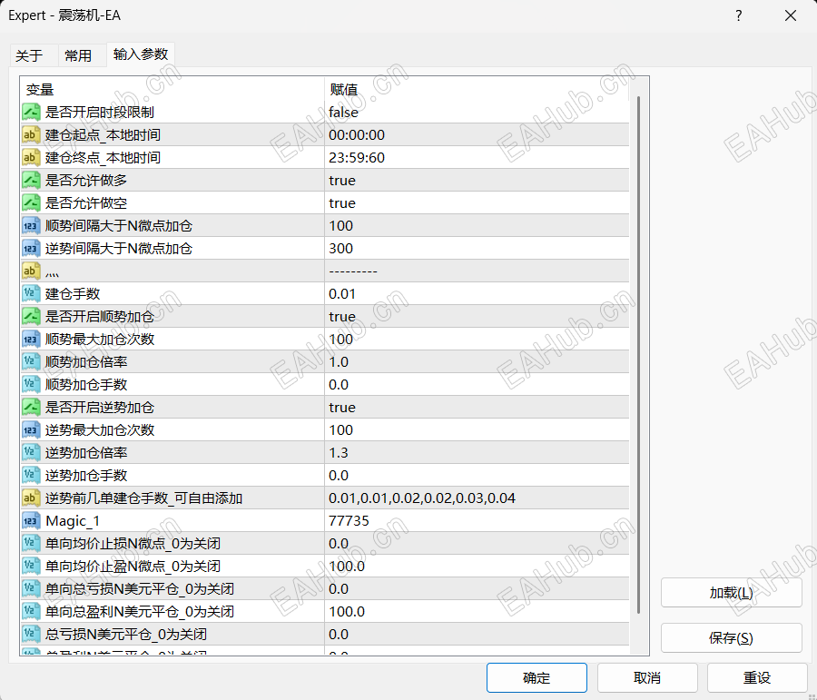The image size is (817, 700).
Task: Click the integer icon beside 逆势最大加仓次数
Action: (x=31, y=430)
